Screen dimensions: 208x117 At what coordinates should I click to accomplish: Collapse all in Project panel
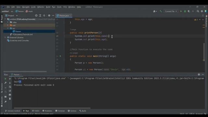44,16
